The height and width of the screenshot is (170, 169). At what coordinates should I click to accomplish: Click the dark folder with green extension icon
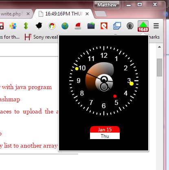click(91, 26)
